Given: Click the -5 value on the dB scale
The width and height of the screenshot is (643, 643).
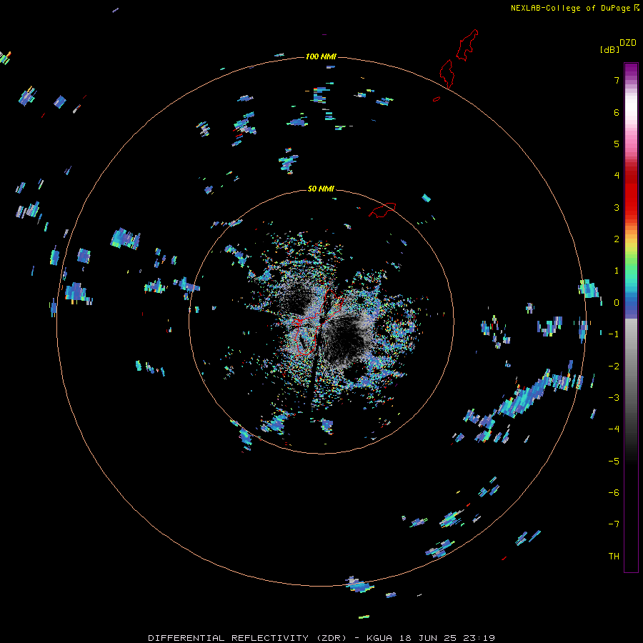Looking at the screenshot, I should [614, 462].
